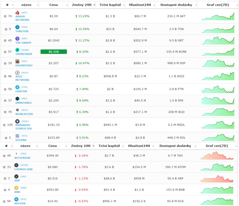
Task: Click the XRP coin logo
Action: pos(16,176)
